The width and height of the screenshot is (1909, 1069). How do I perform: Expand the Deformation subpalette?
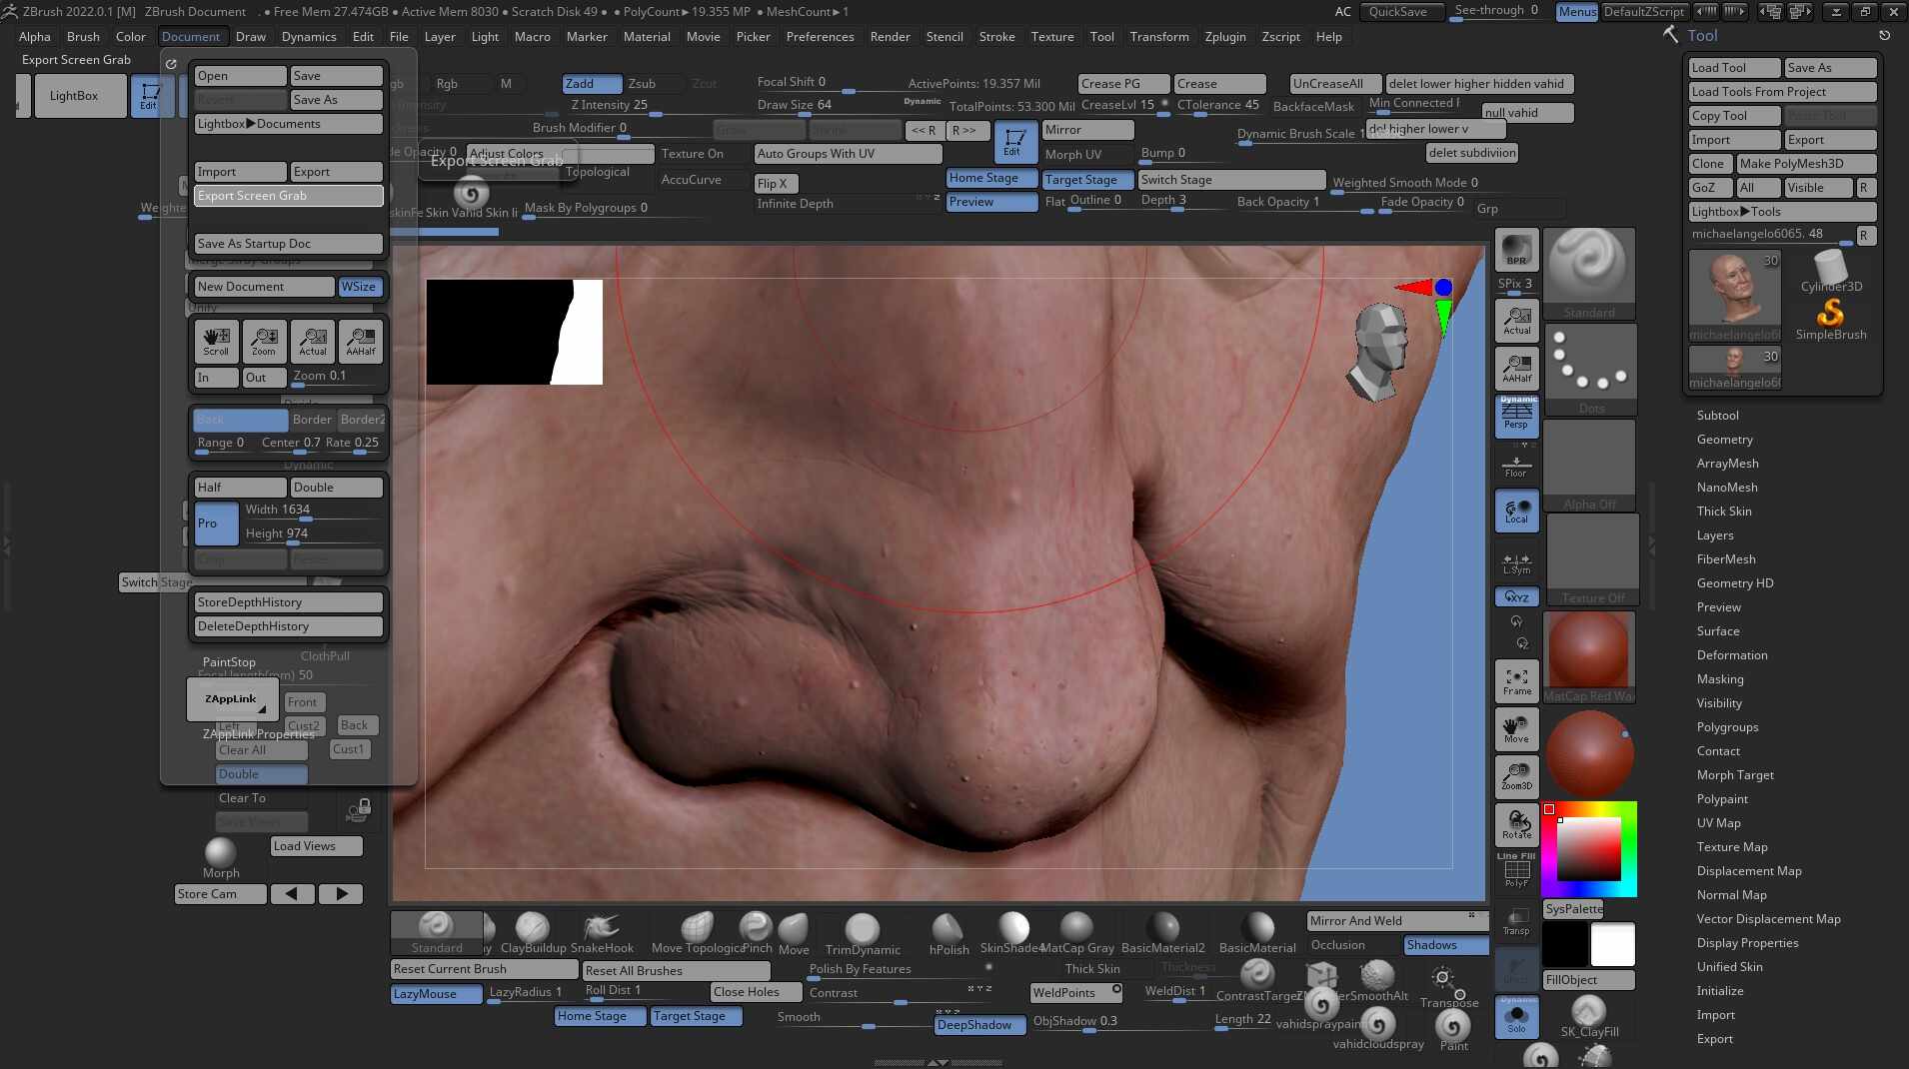point(1731,655)
